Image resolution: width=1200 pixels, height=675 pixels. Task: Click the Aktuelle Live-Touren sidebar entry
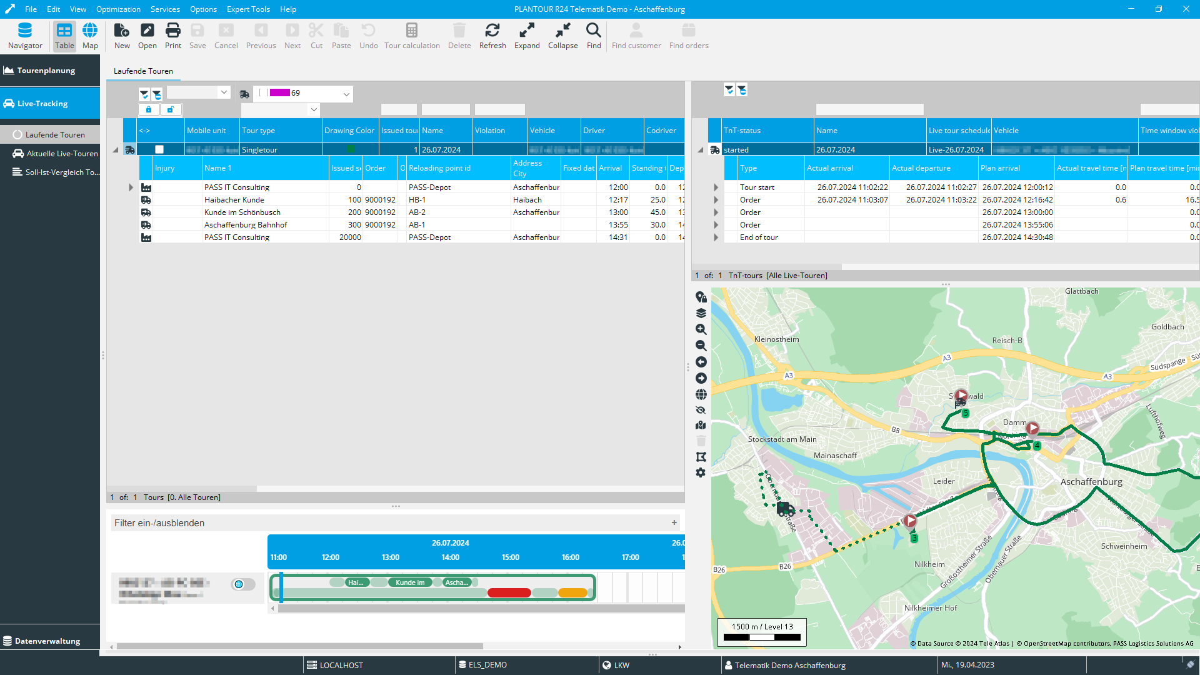pos(61,153)
